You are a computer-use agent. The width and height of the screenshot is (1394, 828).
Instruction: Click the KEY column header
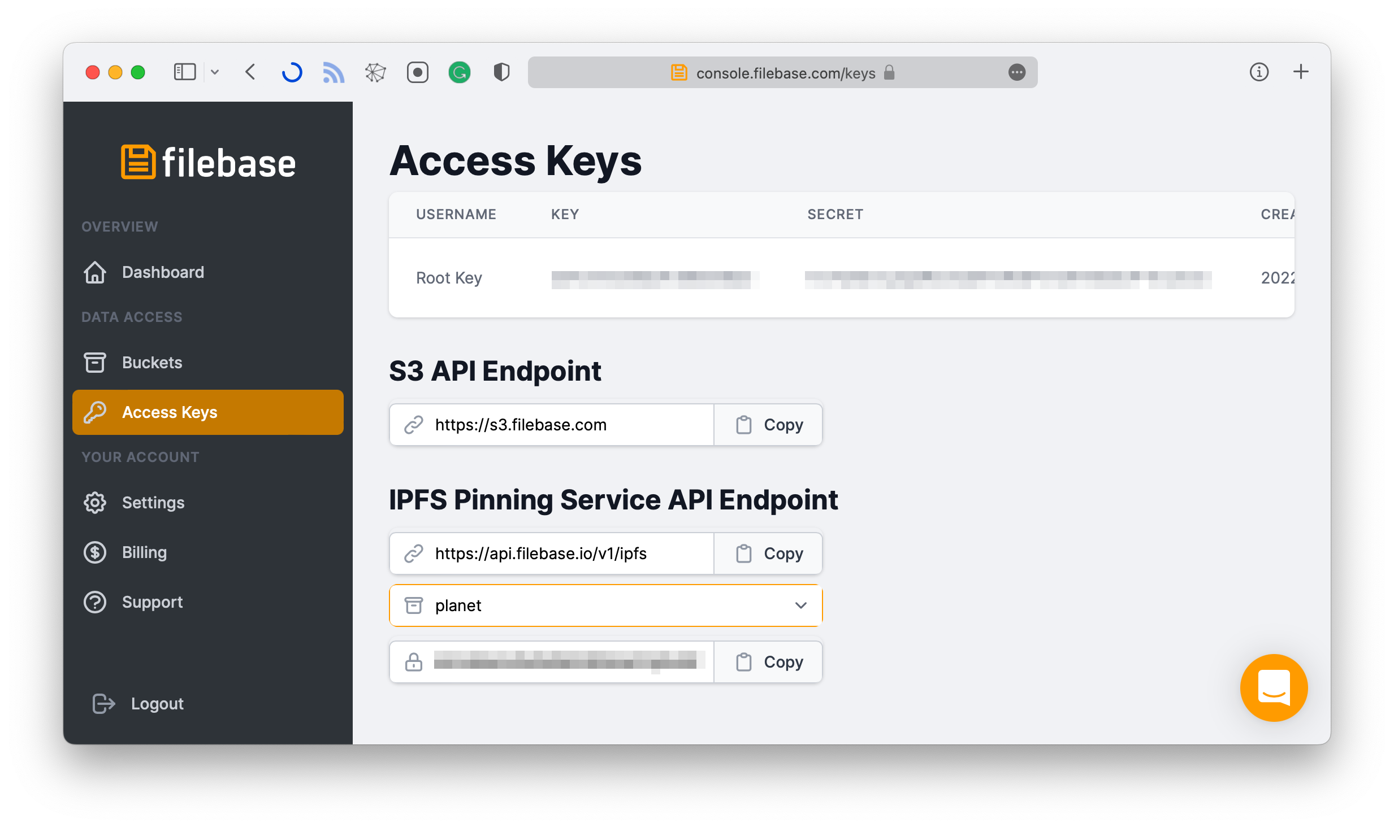pos(565,215)
